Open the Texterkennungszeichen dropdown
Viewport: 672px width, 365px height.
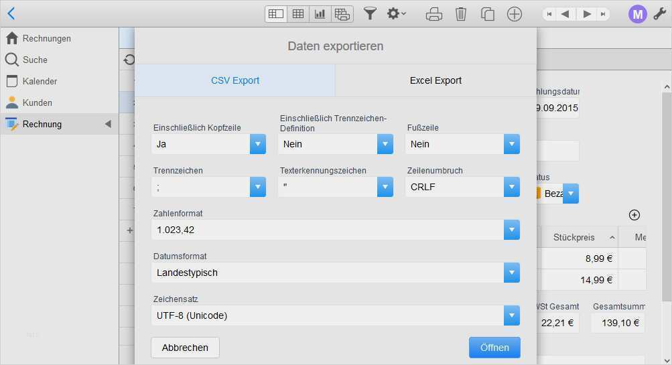pos(336,187)
